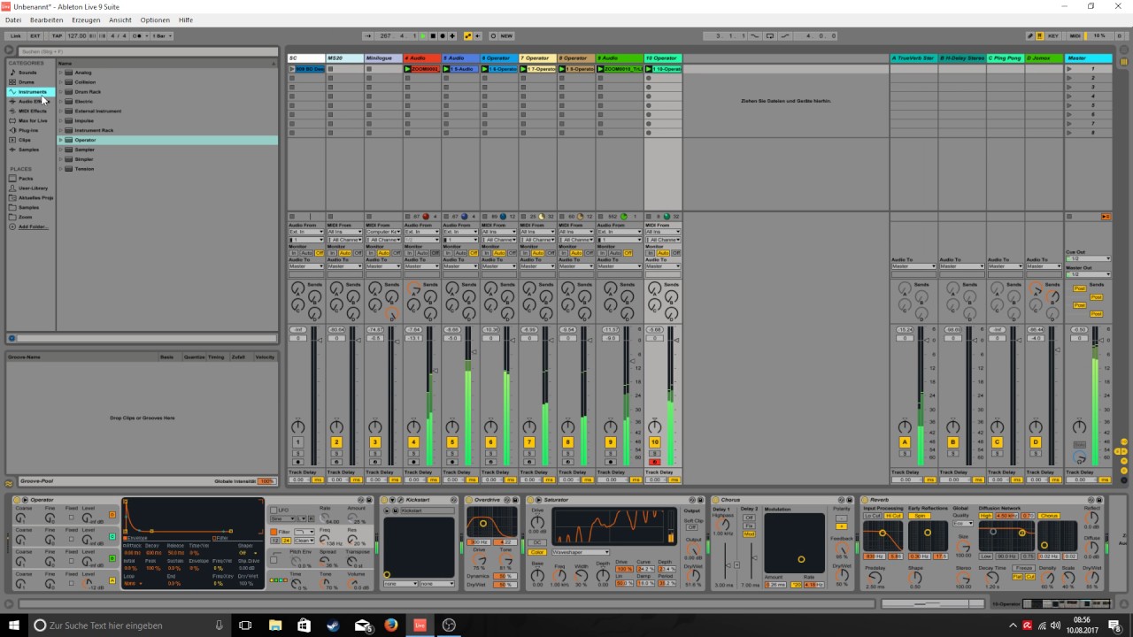This screenshot has width=1133, height=637.
Task: Click the TAP tempo button
Action: click(x=57, y=36)
